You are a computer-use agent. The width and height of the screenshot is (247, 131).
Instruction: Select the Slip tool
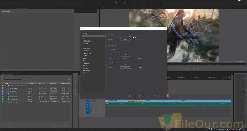click(75, 87)
